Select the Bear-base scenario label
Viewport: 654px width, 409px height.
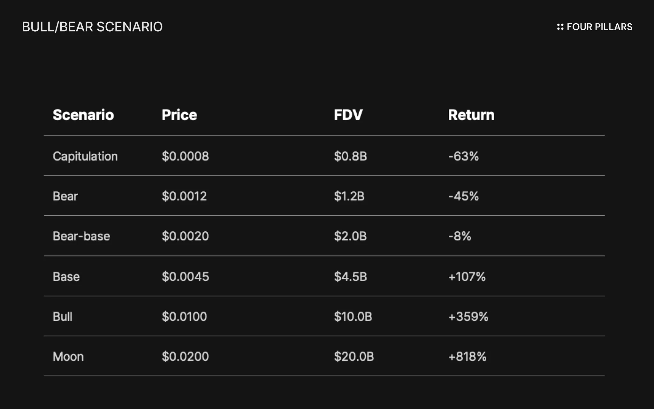pyautogui.click(x=81, y=236)
